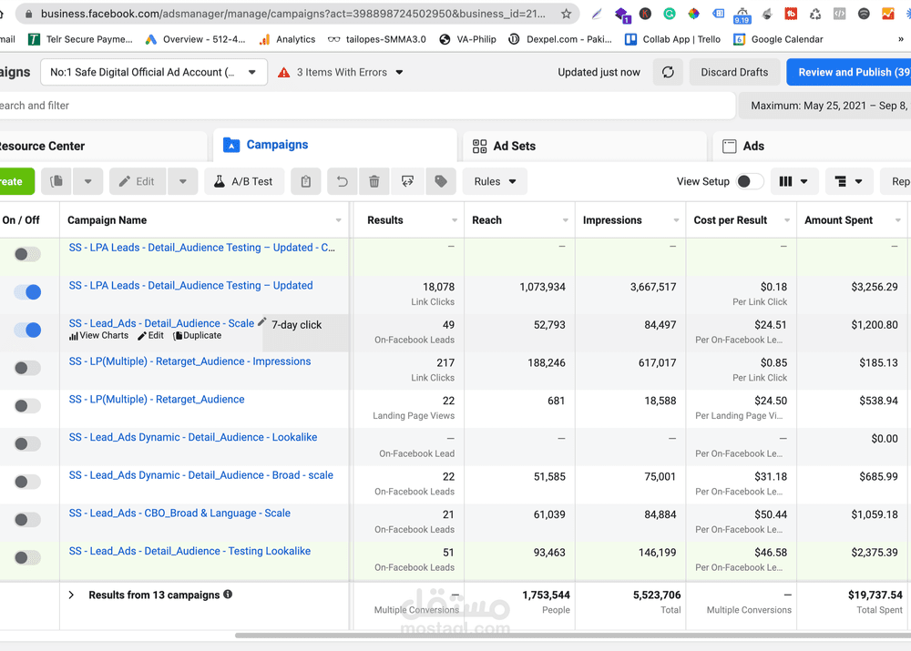Click the columns layout icon
The width and height of the screenshot is (911, 651).
(x=785, y=181)
